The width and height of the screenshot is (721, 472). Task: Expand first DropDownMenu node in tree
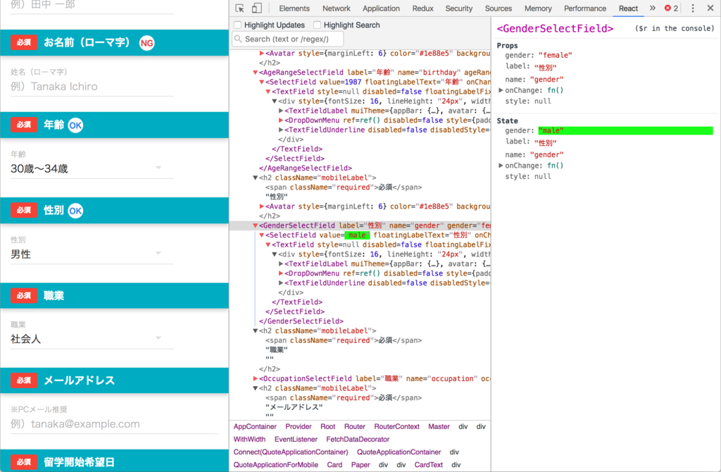coord(281,120)
